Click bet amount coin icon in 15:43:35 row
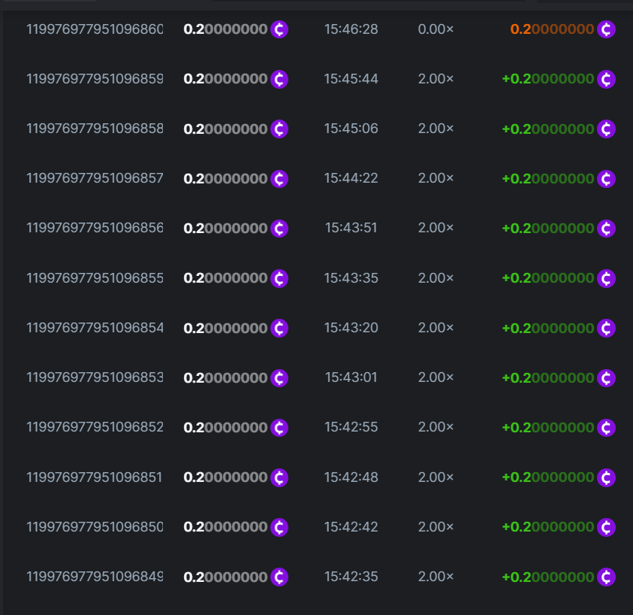 [x=279, y=278]
